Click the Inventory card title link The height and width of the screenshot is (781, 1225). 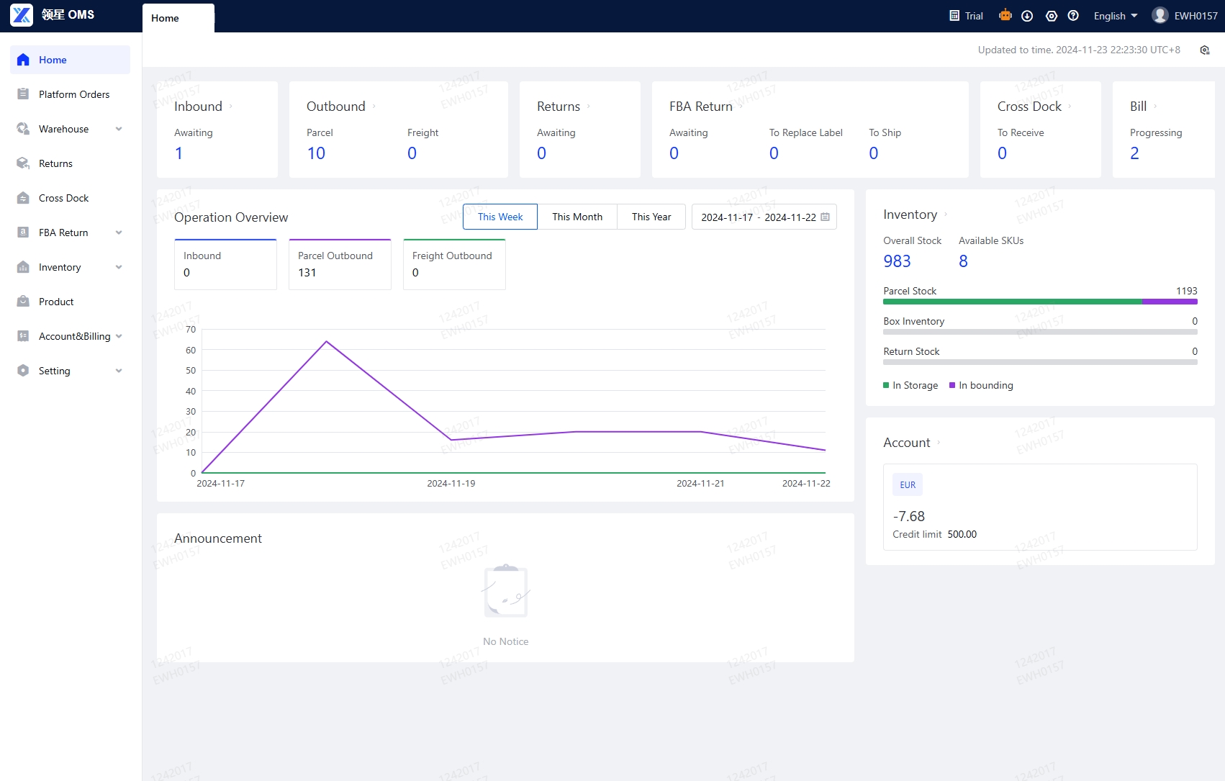pos(910,215)
